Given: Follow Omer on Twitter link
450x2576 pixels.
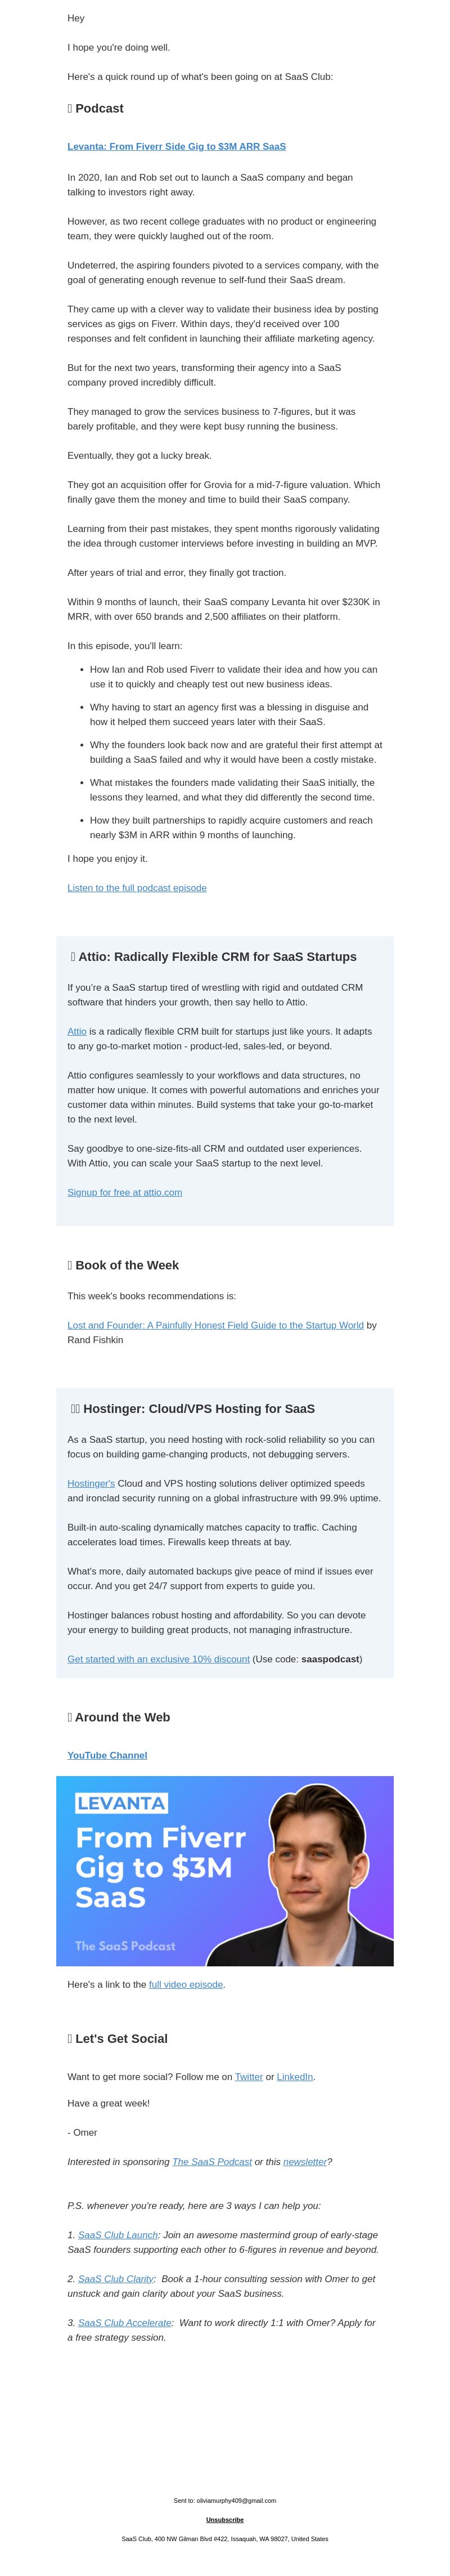Looking at the screenshot, I should [249, 2076].
